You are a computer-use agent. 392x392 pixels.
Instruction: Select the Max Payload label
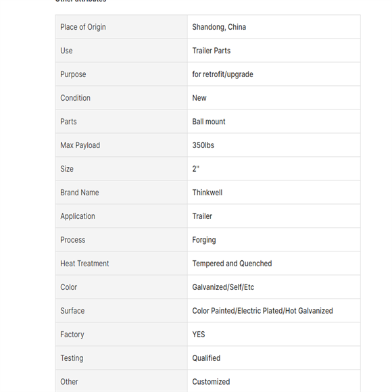coord(80,145)
